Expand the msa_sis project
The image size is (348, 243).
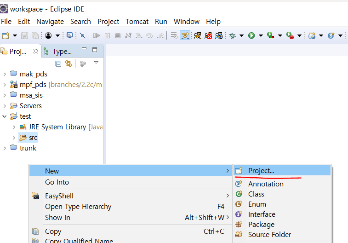[x=5, y=95]
